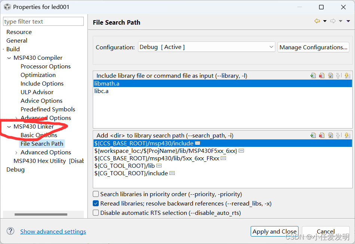The image size is (355, 244).
Task: Move libmath.a up in --library list
Action: [x=338, y=75]
